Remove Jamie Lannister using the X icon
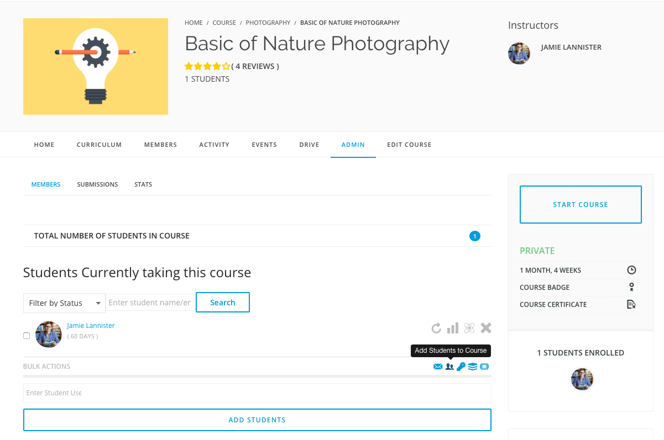This screenshot has width=664, height=440. [486, 328]
